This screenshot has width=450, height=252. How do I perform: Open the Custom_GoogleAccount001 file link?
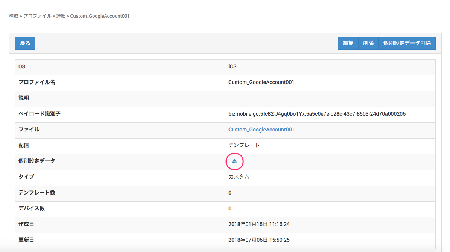(x=261, y=130)
